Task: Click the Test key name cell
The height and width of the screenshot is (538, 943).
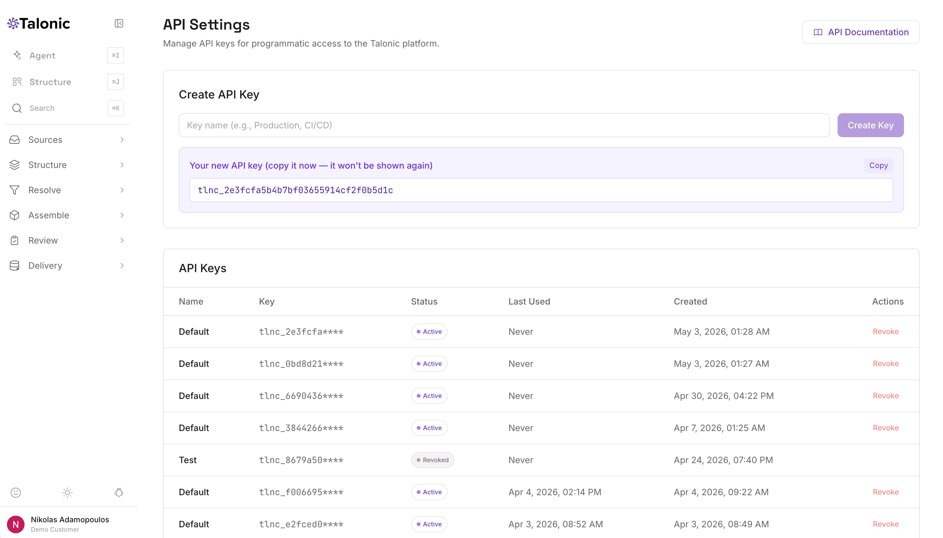Action: (x=187, y=460)
